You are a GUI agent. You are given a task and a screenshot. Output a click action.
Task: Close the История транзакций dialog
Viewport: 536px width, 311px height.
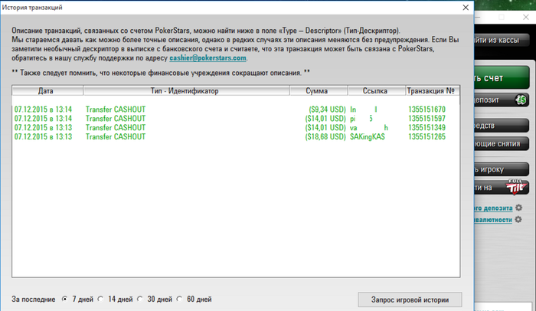point(466,8)
